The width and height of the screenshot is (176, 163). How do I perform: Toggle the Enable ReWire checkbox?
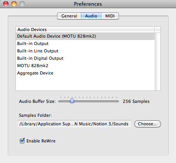click(22, 141)
